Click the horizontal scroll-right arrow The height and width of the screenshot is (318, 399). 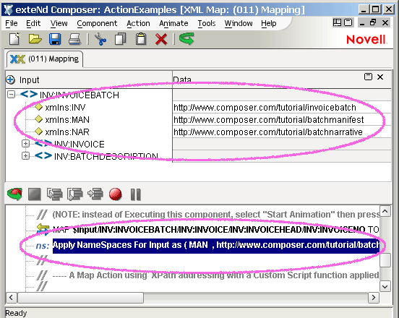coord(373,297)
